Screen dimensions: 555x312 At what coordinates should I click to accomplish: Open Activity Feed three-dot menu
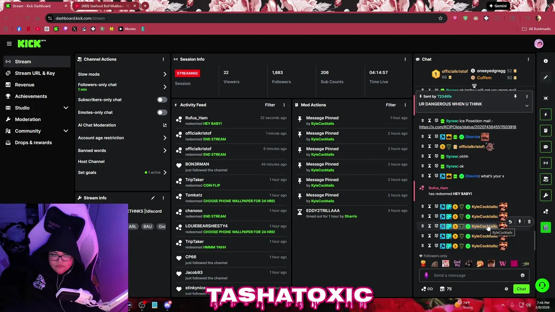pos(284,105)
